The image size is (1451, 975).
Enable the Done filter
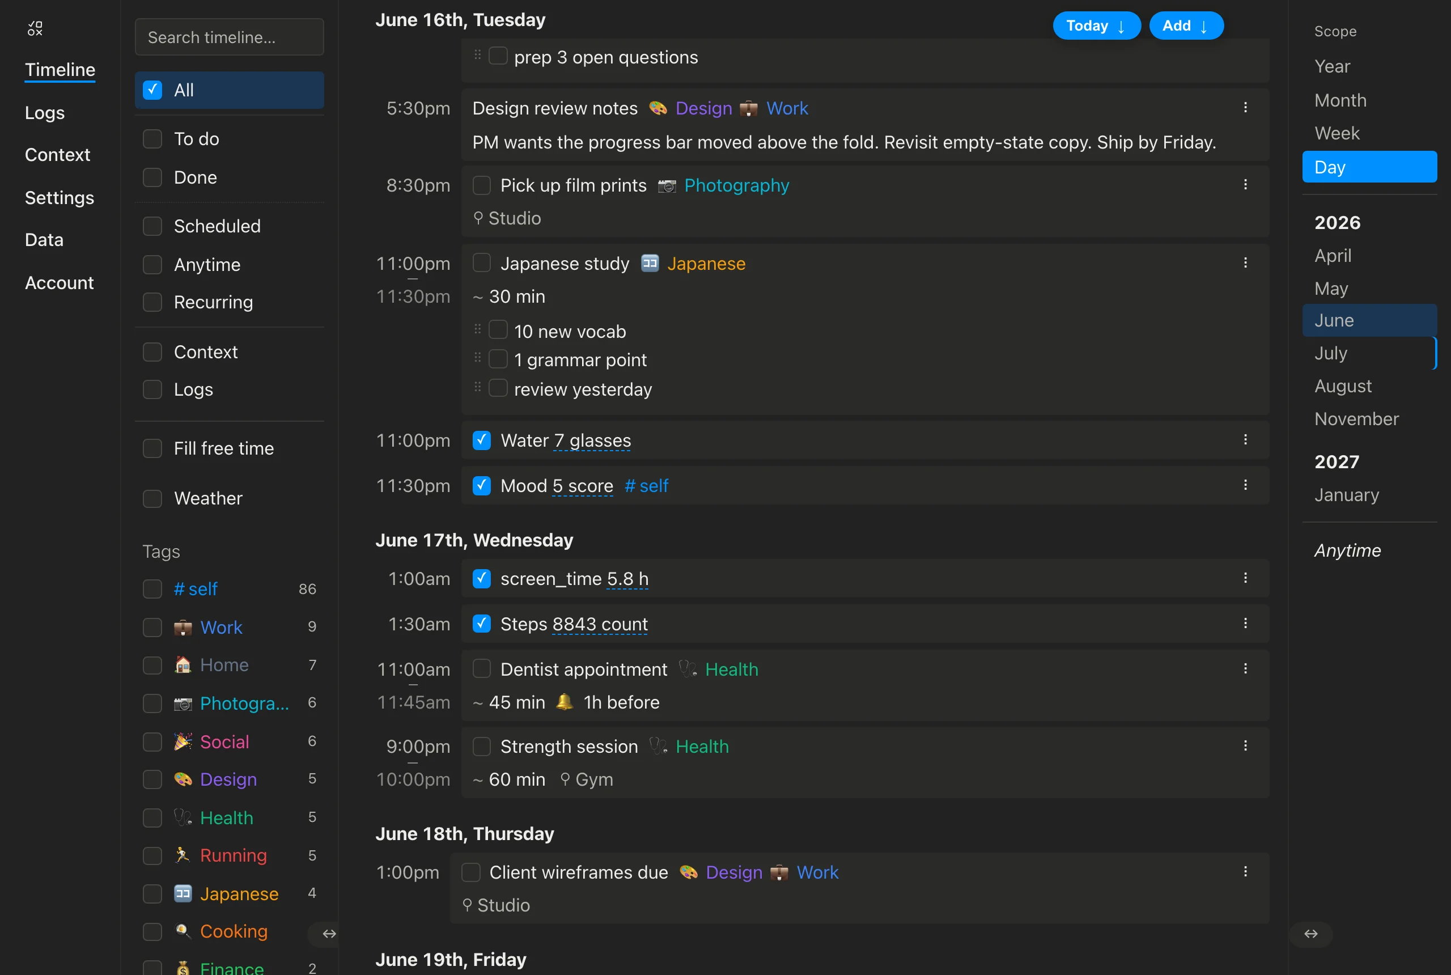click(x=152, y=177)
